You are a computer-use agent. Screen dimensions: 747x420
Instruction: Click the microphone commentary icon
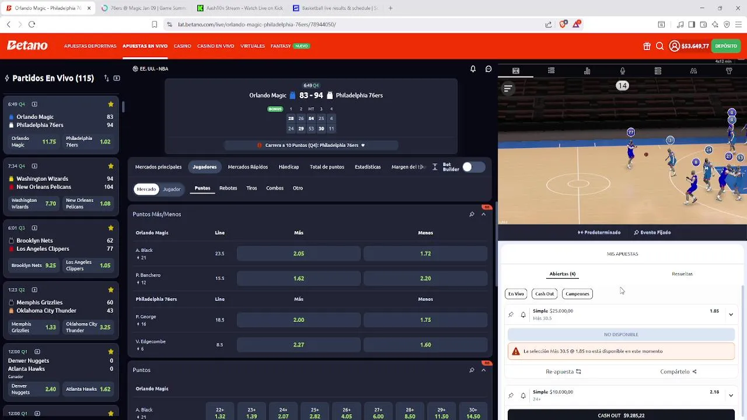click(623, 71)
